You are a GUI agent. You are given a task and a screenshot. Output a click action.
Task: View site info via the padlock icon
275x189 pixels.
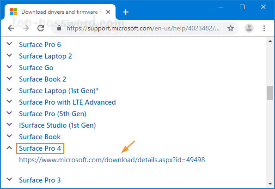point(59,28)
